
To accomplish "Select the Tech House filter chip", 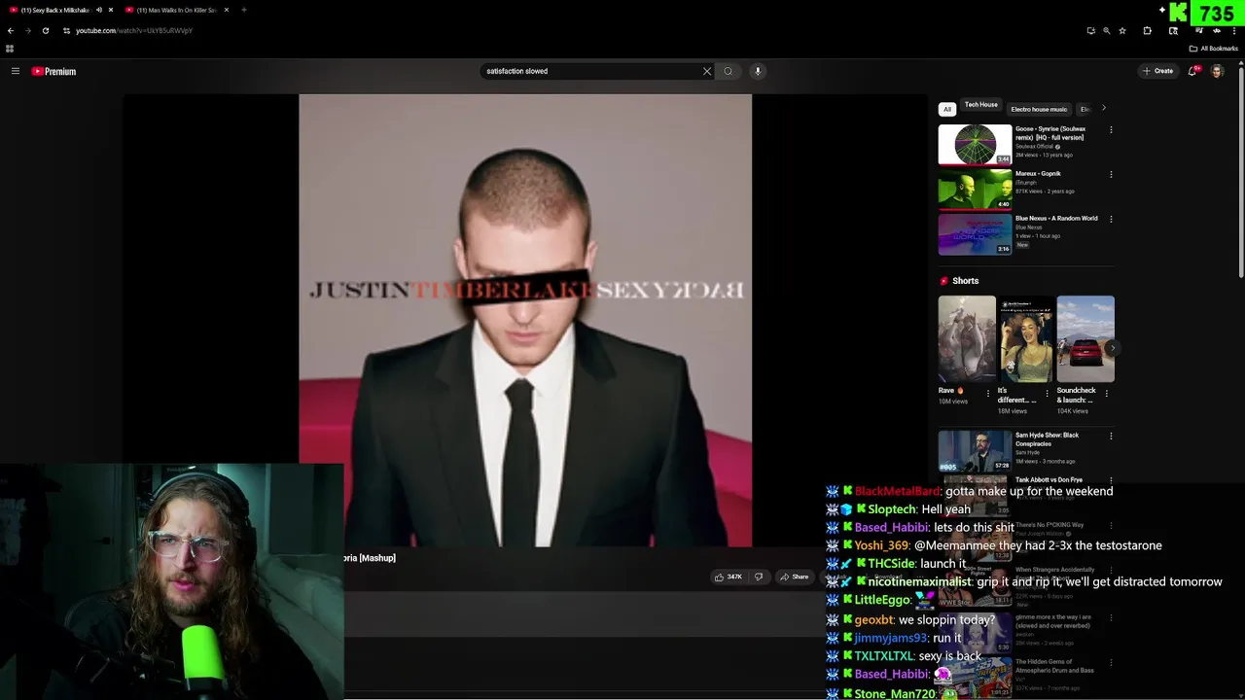I will pyautogui.click(x=980, y=105).
